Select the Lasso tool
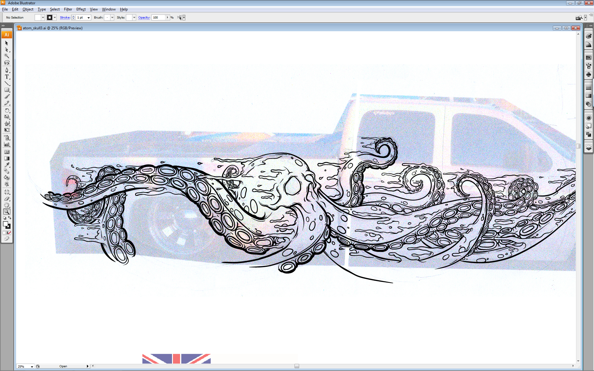Screen dimensions: 594x371 6,62
